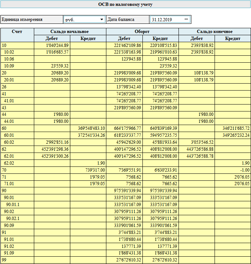Click the Единица измерения label
251x264 pixels.
point(22,19)
